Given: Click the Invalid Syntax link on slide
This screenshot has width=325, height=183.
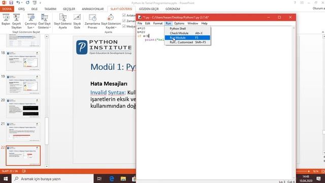Looking at the screenshot, I should coord(108,93).
